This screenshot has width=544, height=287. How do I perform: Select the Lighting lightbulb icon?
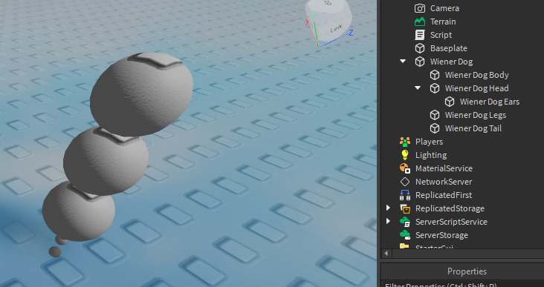click(x=405, y=155)
